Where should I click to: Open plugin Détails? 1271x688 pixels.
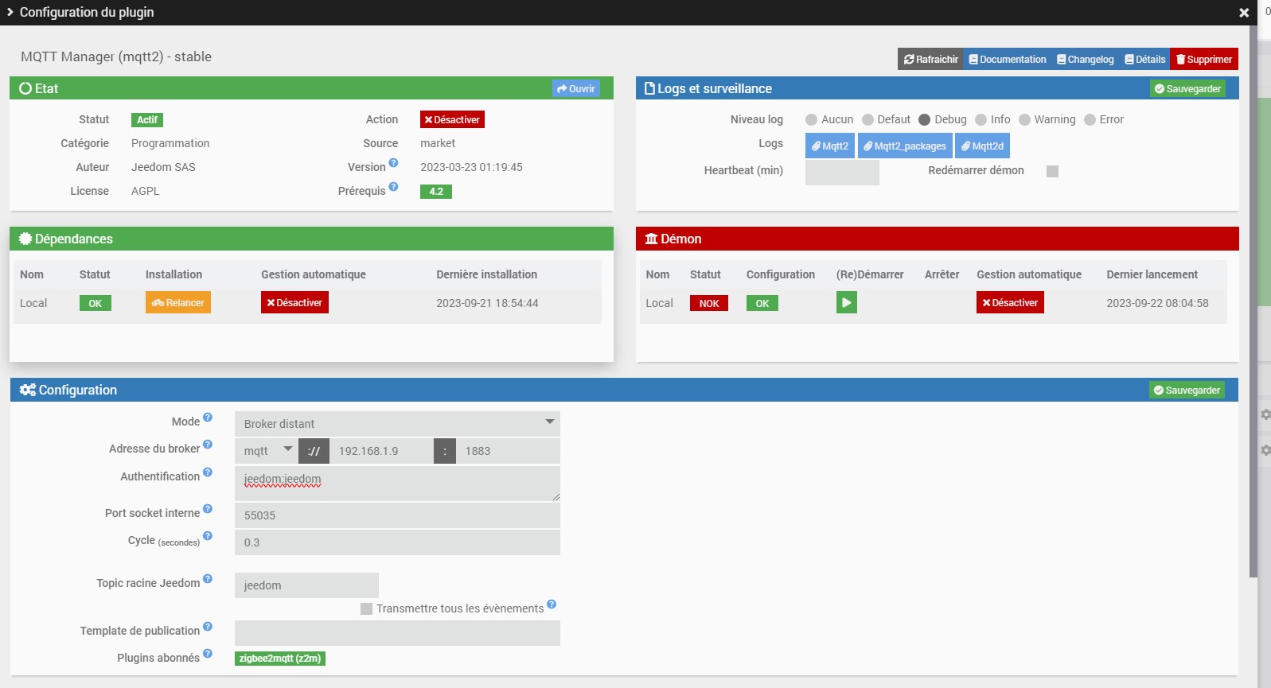[1145, 59]
